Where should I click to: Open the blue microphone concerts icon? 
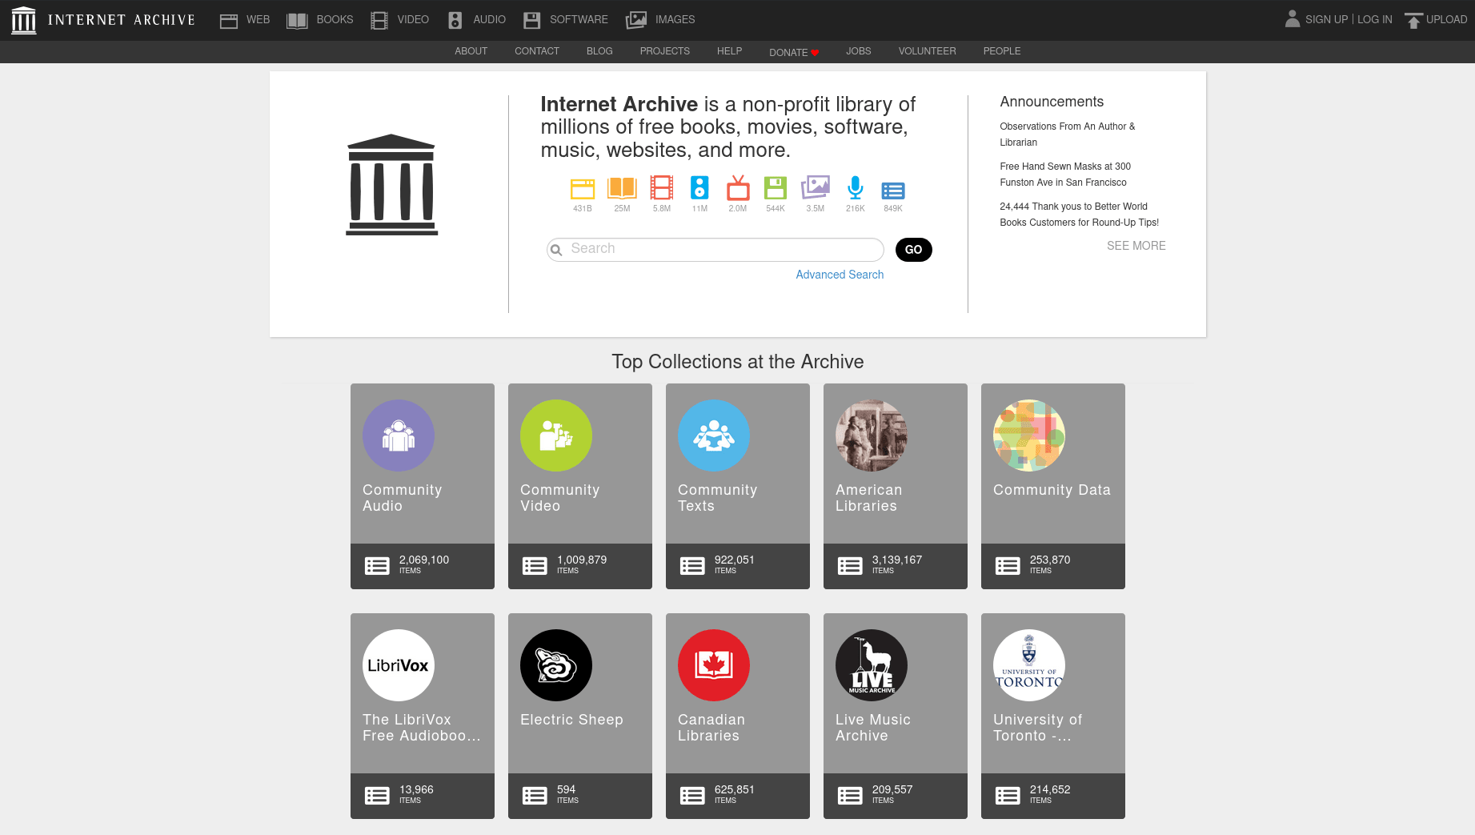pos(855,188)
